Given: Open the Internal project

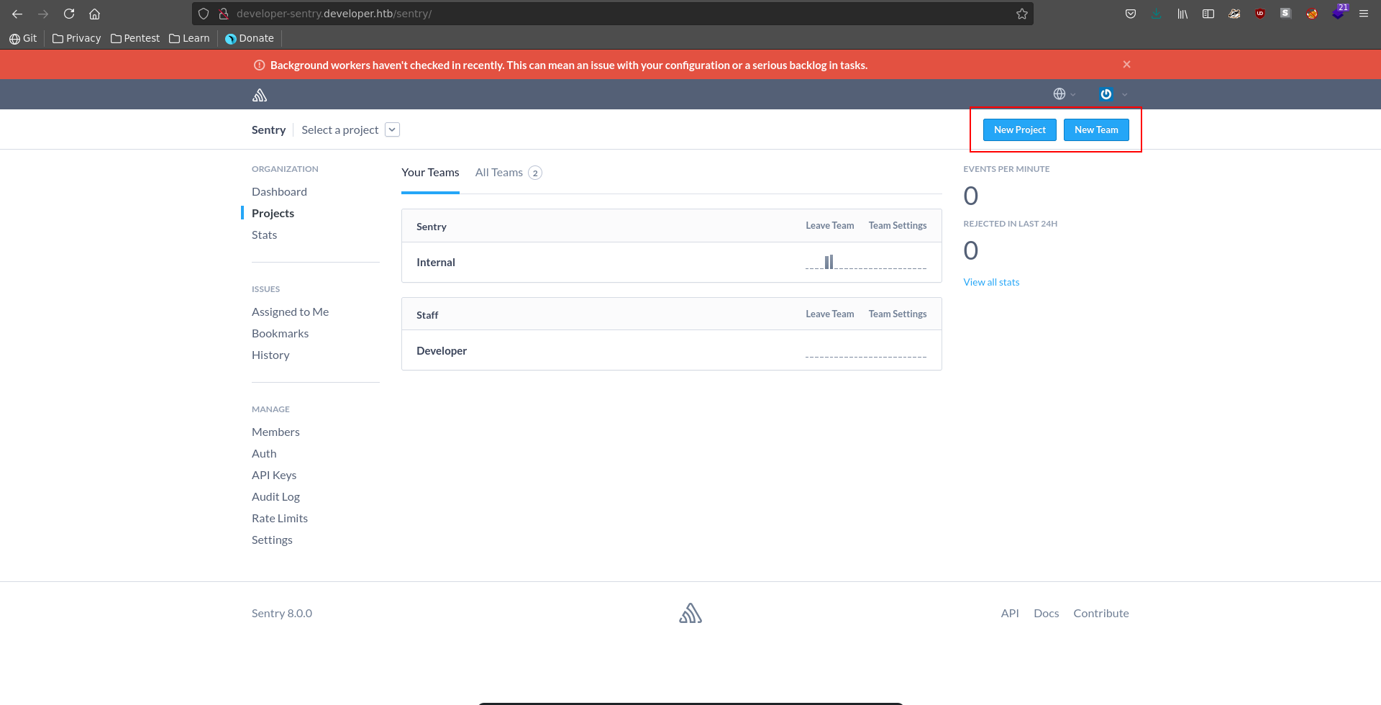Looking at the screenshot, I should (436, 263).
